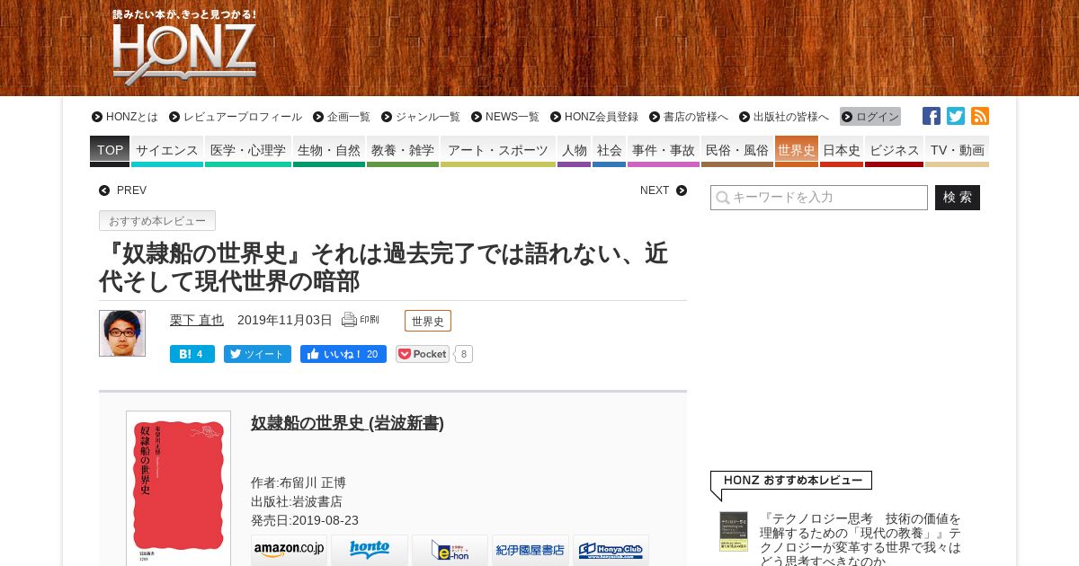
Task: Click the 奴隷船の世界史 book cover image
Action: coord(178,488)
